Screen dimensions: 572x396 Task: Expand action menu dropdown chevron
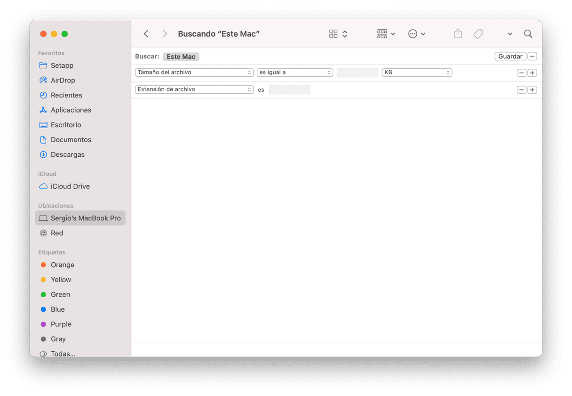(x=423, y=34)
